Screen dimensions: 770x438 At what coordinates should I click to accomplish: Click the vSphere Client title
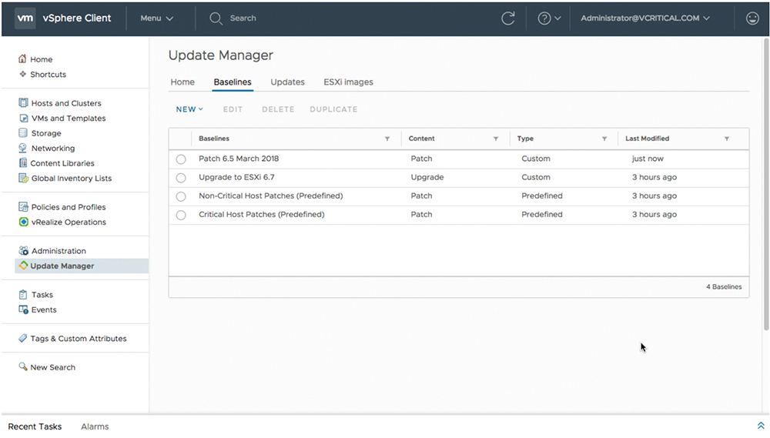[x=77, y=18]
